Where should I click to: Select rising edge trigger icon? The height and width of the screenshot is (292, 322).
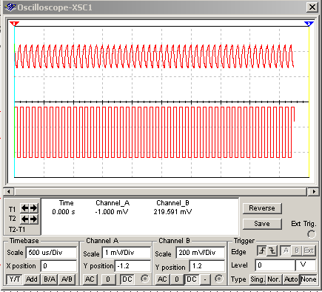point(262,250)
